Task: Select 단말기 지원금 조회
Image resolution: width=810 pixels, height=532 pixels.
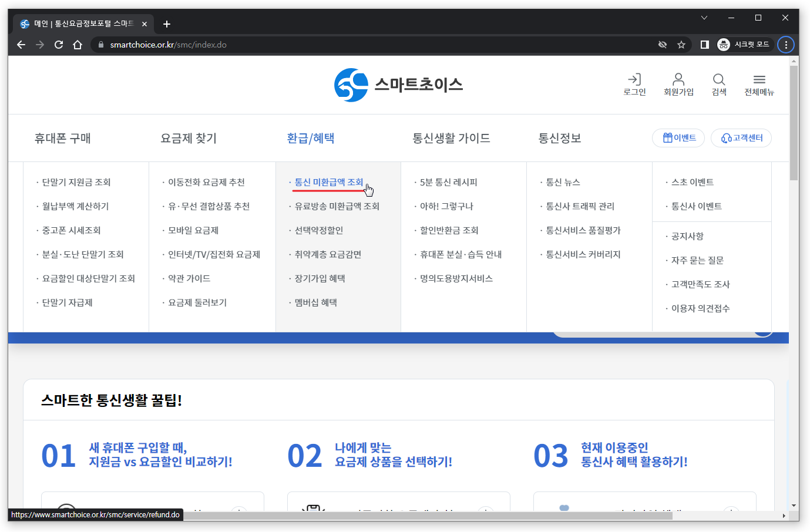Action: [76, 182]
